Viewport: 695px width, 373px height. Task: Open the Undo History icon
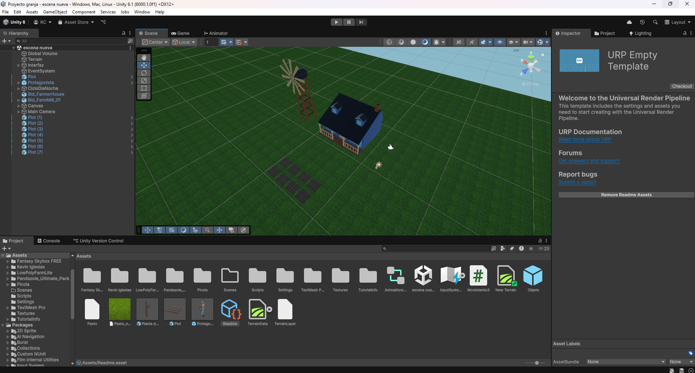tap(642, 22)
